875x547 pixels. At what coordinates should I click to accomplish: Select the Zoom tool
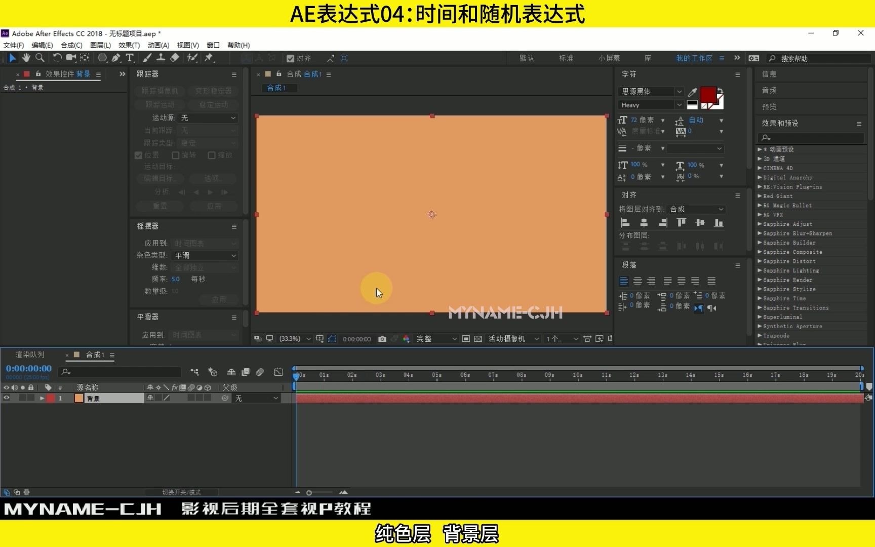(x=40, y=58)
